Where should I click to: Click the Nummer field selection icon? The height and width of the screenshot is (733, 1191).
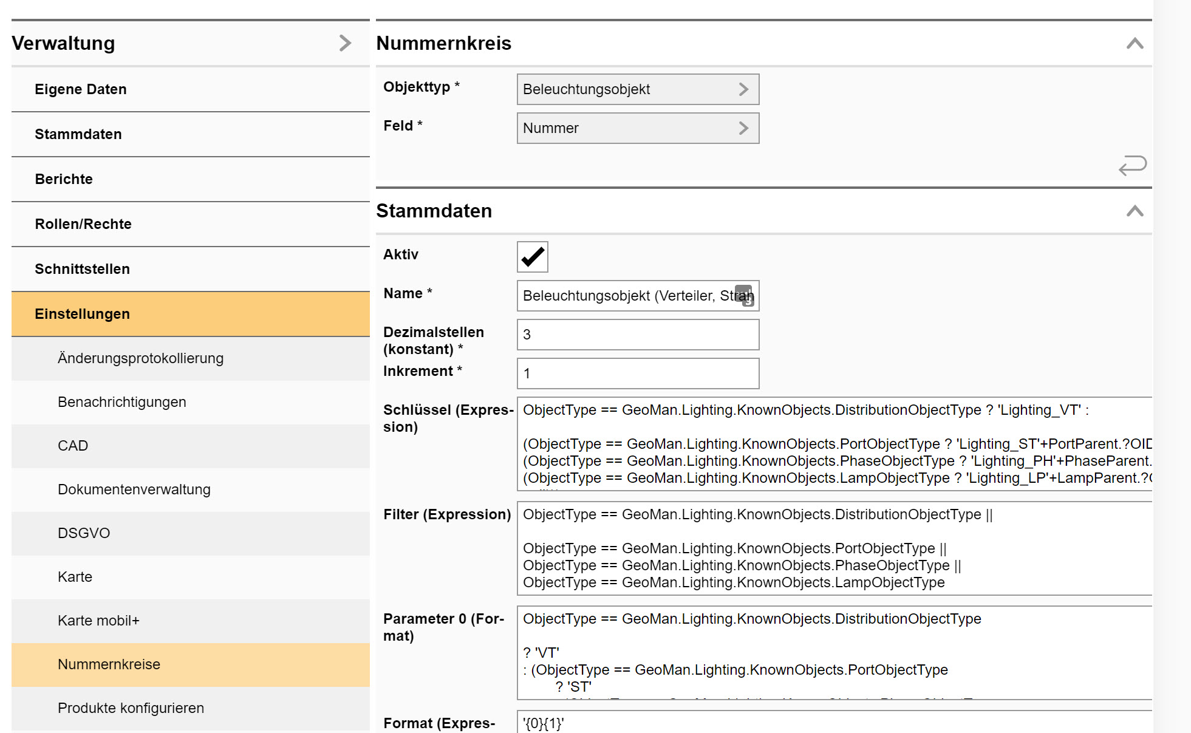coord(743,129)
